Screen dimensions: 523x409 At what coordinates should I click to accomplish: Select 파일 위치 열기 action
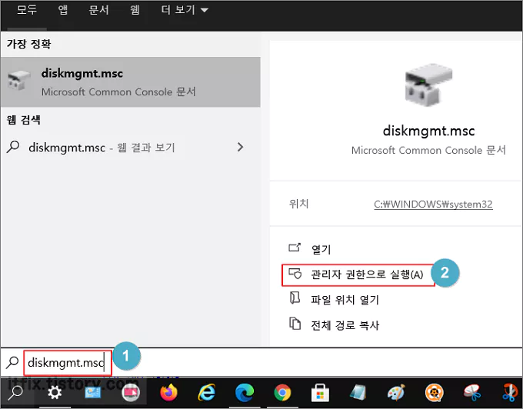(x=345, y=300)
